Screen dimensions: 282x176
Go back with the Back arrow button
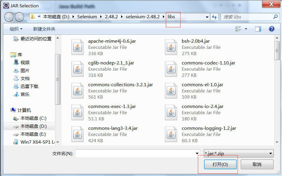tap(9, 17)
